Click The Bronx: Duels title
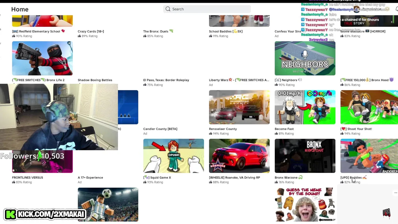Viewport: 398px width, 224px height. point(158,31)
